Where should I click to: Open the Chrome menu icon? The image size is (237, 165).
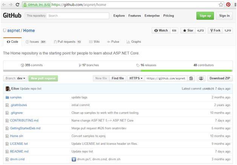coord(235,5)
